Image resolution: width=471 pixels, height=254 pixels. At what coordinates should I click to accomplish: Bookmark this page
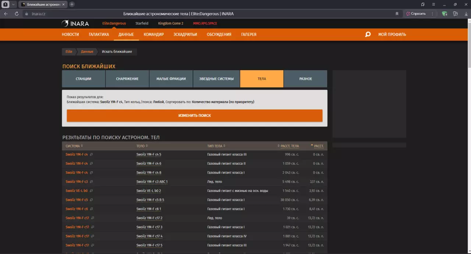pos(397,14)
